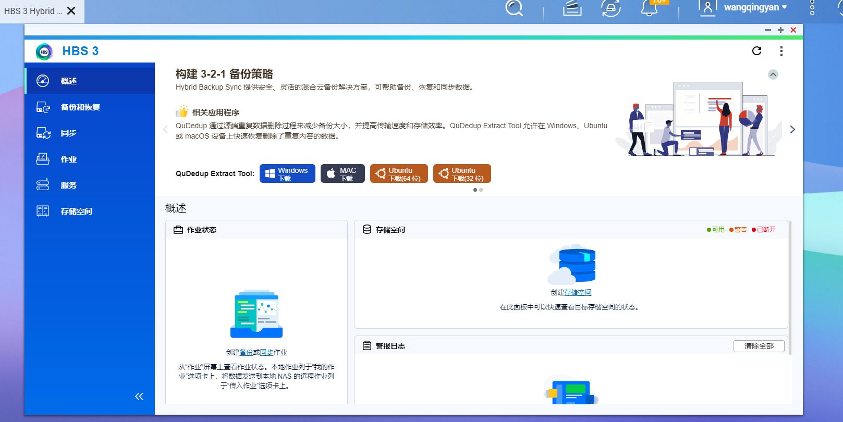Click the 警告 orange status legend

(738, 229)
